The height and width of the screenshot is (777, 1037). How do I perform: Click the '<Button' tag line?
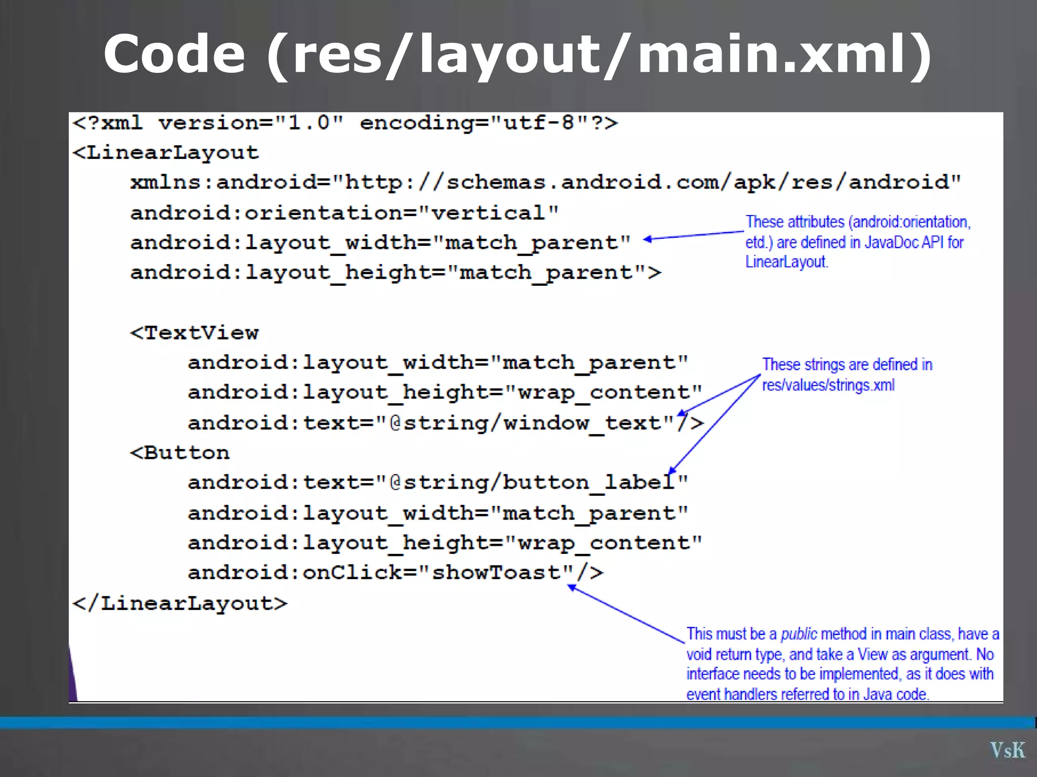click(x=180, y=453)
